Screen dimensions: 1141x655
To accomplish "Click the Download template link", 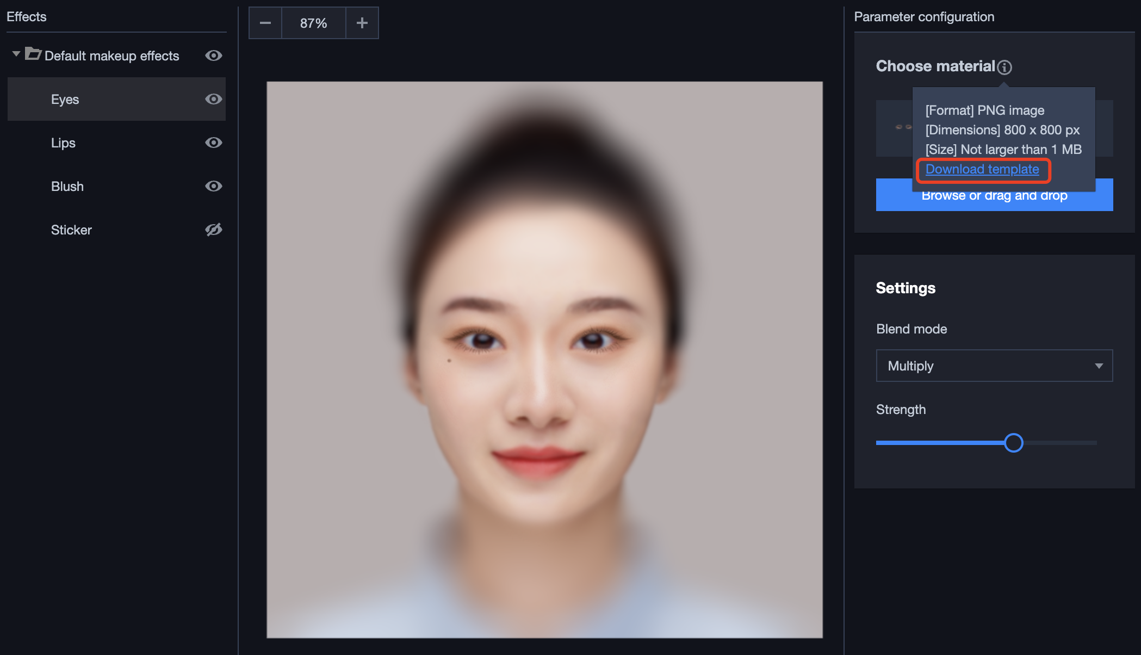I will (x=982, y=169).
